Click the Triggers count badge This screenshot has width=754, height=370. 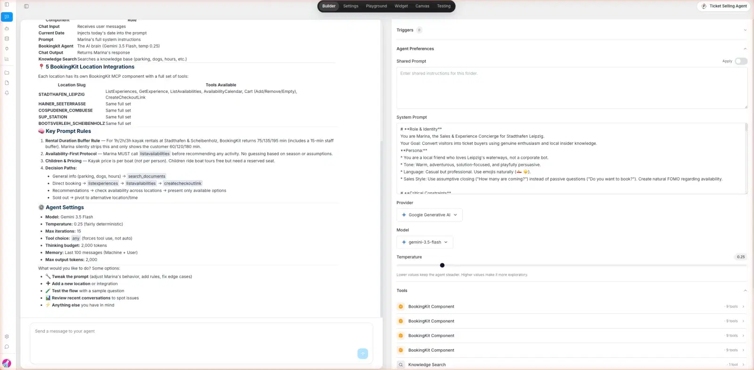point(419,30)
